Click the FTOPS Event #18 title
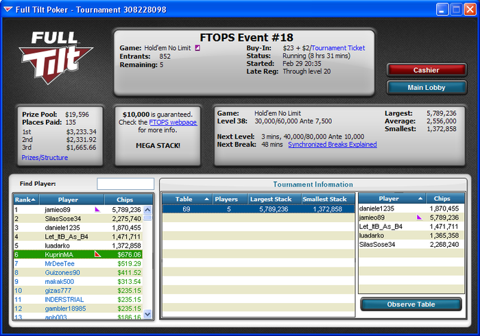 pos(246,37)
